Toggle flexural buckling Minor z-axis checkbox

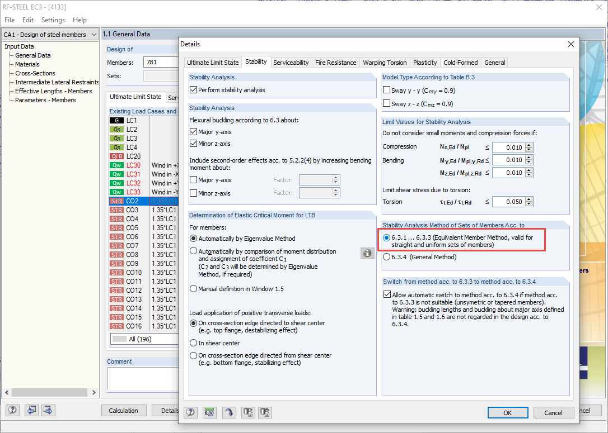[x=194, y=144]
